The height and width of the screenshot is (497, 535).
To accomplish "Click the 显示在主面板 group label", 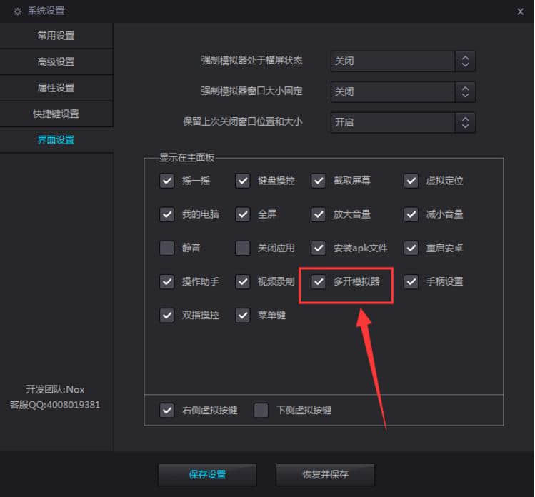I will (187, 157).
